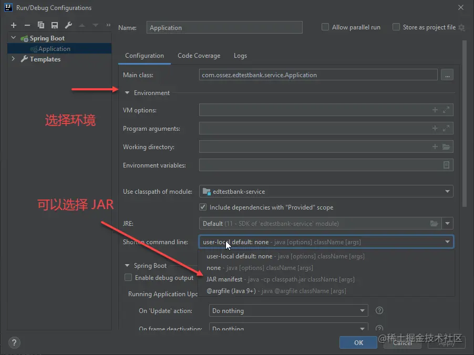Add macro to VM options with plus icon

(x=435, y=110)
